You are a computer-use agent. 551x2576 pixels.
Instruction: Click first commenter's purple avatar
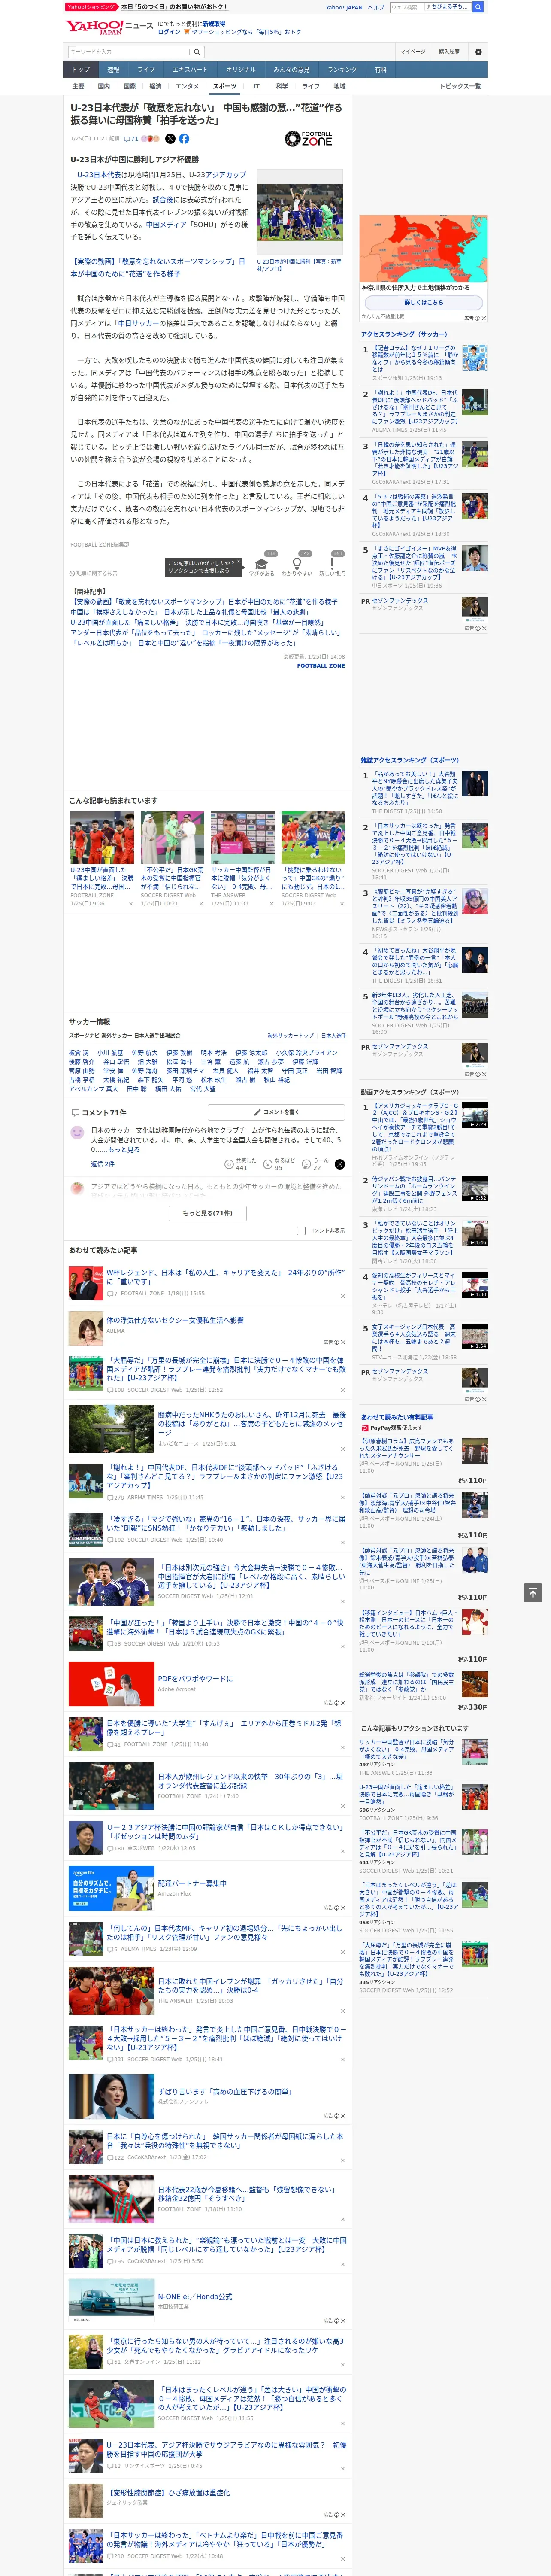(x=77, y=1132)
